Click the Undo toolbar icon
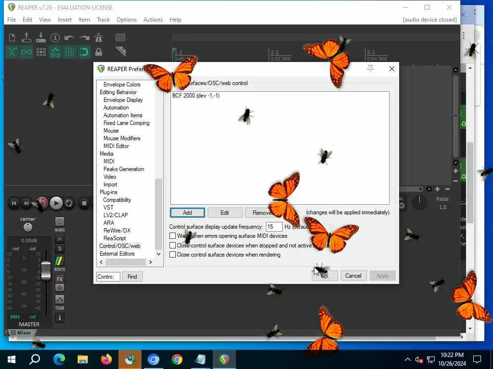This screenshot has height=369, width=493. coord(69,37)
